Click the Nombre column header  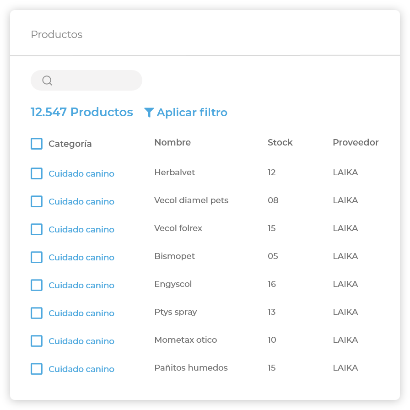tap(173, 143)
